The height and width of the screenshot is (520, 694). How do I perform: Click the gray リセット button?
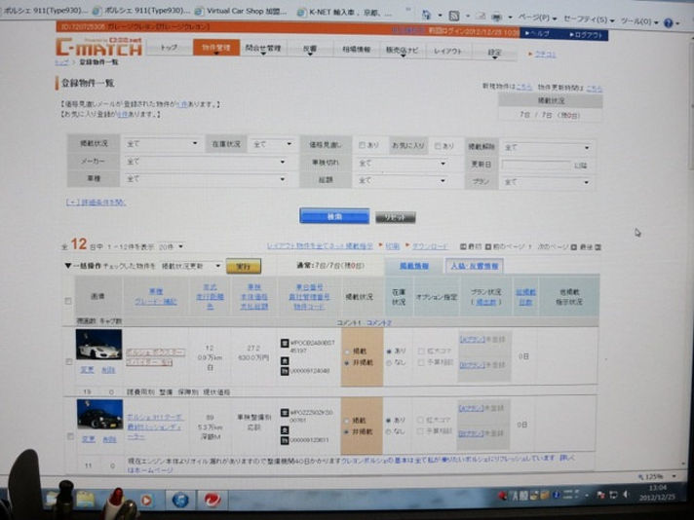coord(395,217)
